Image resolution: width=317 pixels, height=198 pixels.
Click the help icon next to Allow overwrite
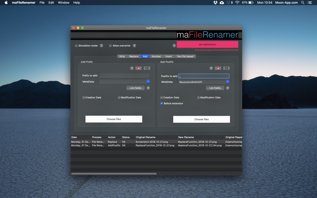pos(134,46)
